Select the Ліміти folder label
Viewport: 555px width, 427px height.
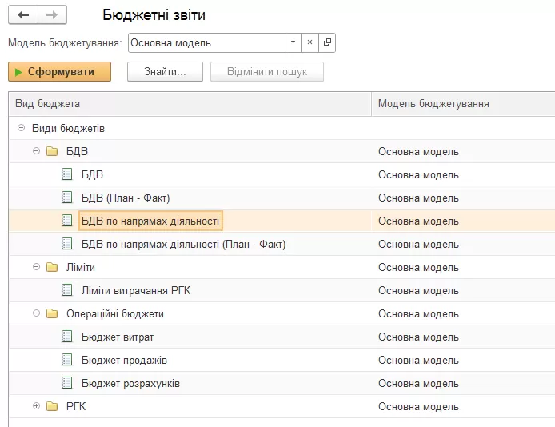coord(81,267)
